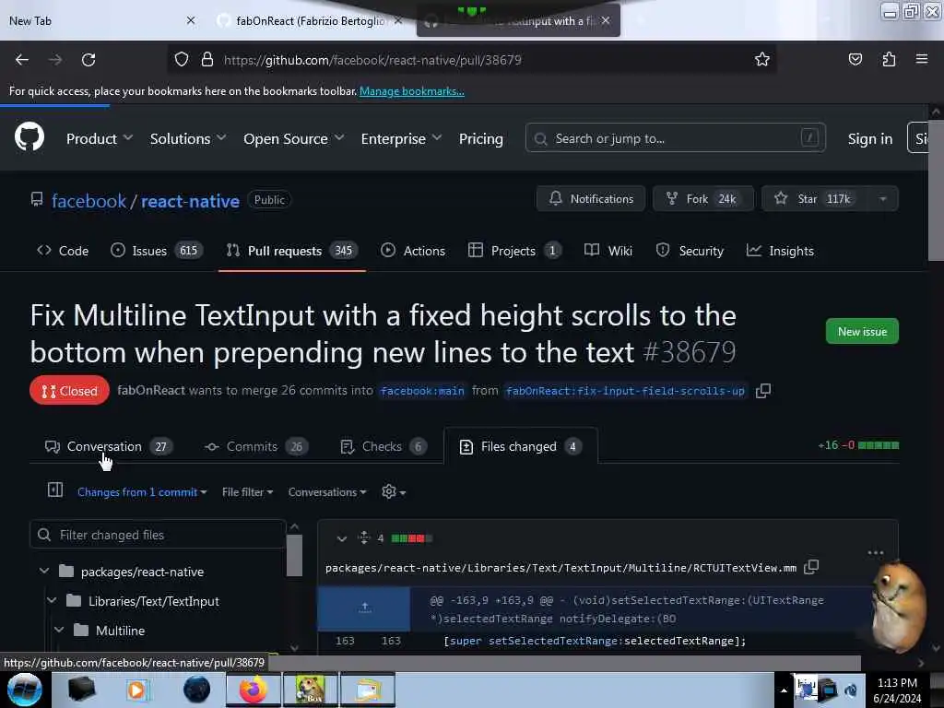944x708 pixels.
Task: Open the Pull requests tab
Action: pyautogui.click(x=292, y=251)
